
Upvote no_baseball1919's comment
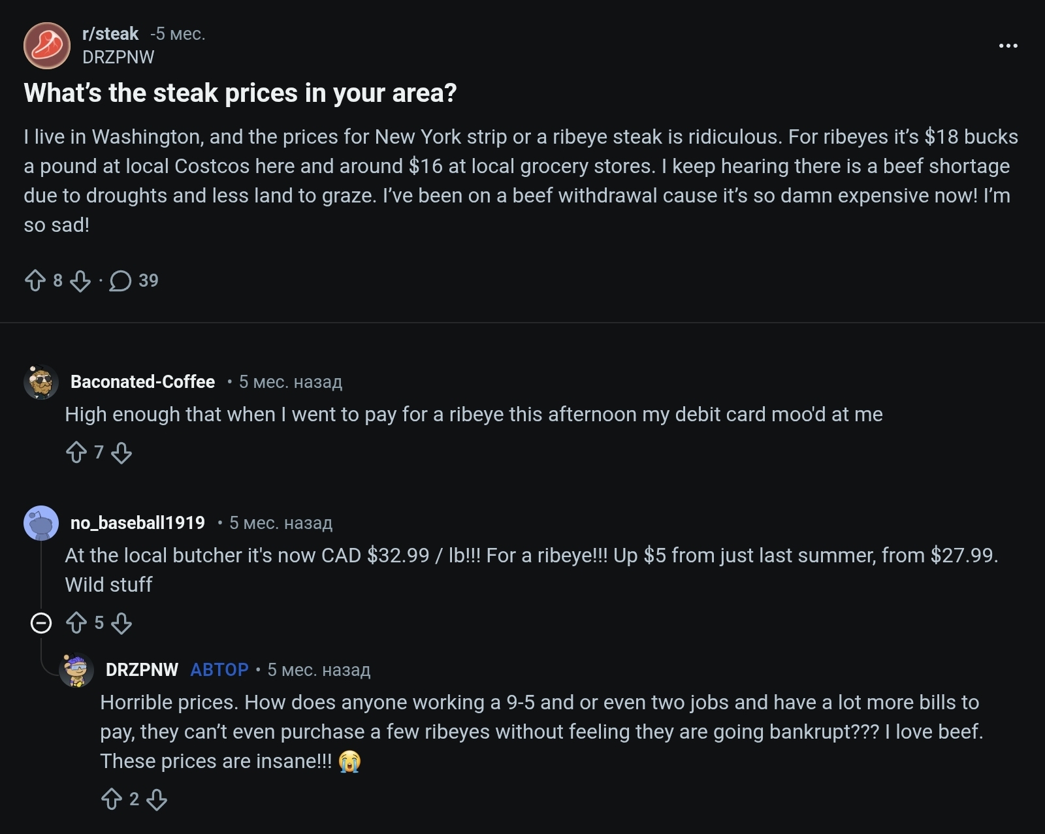coord(76,623)
